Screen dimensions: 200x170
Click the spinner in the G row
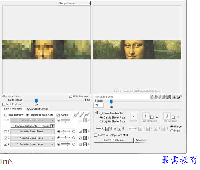coord(85,138)
